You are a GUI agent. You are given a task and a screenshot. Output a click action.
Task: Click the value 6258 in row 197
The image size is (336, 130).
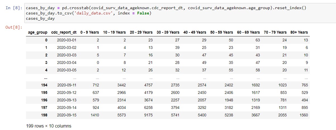click(148, 107)
